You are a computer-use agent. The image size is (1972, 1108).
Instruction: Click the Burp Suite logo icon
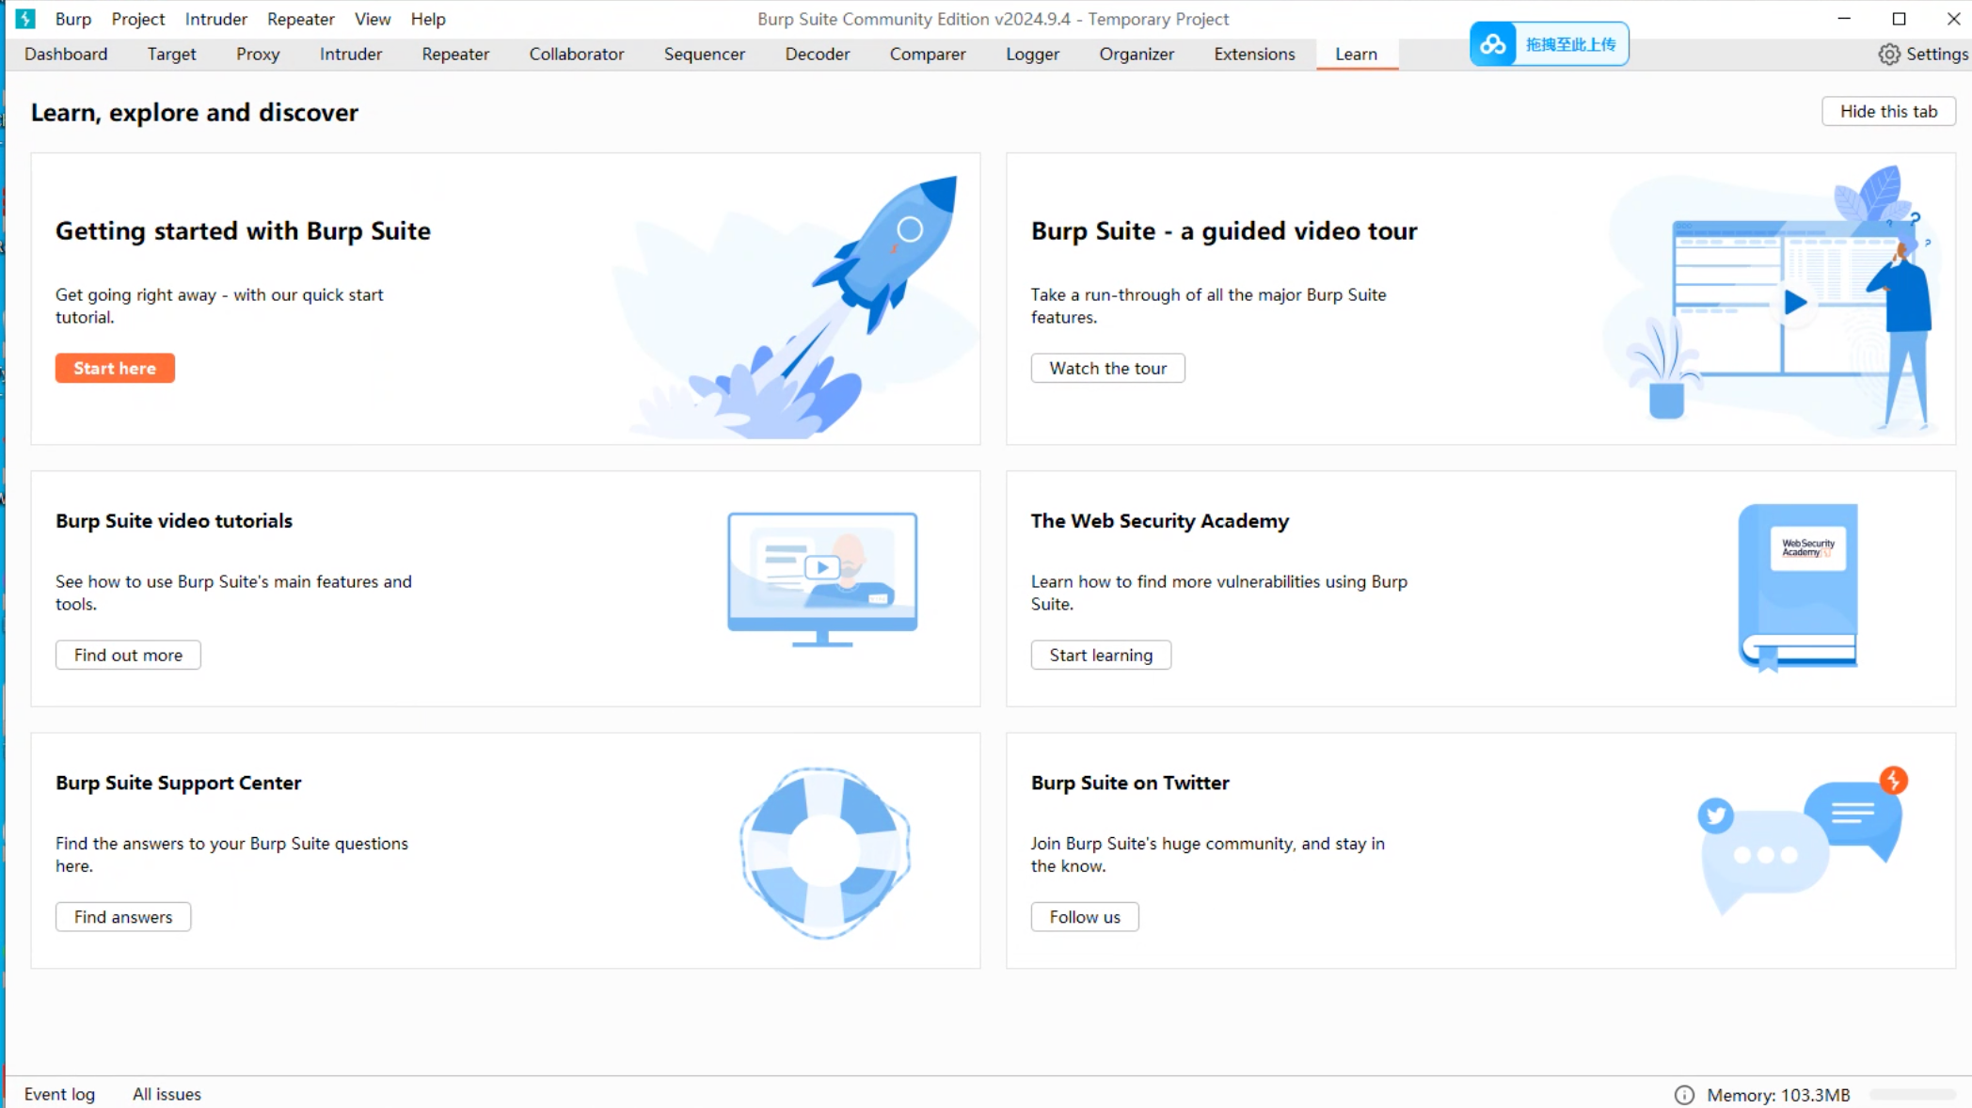click(x=25, y=19)
